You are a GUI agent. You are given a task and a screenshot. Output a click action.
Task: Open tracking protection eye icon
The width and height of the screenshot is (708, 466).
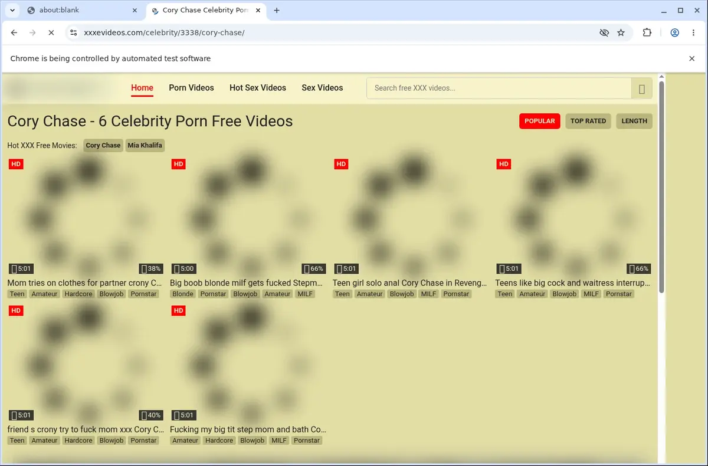pyautogui.click(x=604, y=33)
